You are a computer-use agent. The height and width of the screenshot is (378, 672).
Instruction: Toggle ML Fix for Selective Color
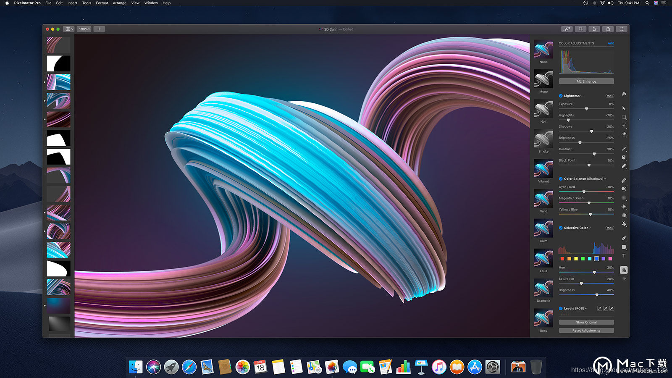(x=609, y=228)
